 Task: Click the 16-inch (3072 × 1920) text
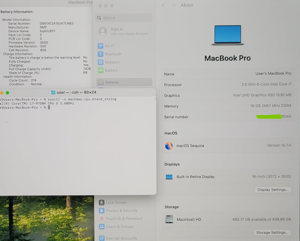pos(271,177)
